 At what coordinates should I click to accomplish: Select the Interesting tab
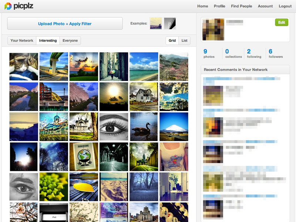click(x=48, y=41)
